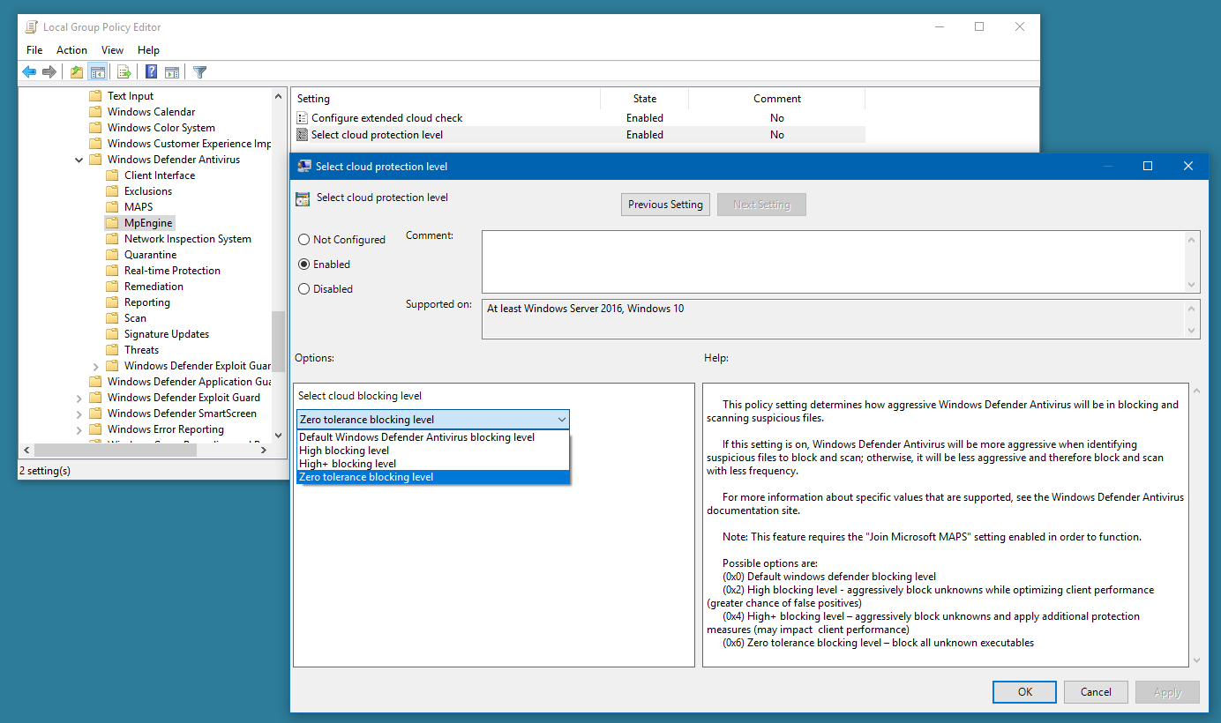
Task: Choose the Enabled radio option
Action: (x=304, y=265)
